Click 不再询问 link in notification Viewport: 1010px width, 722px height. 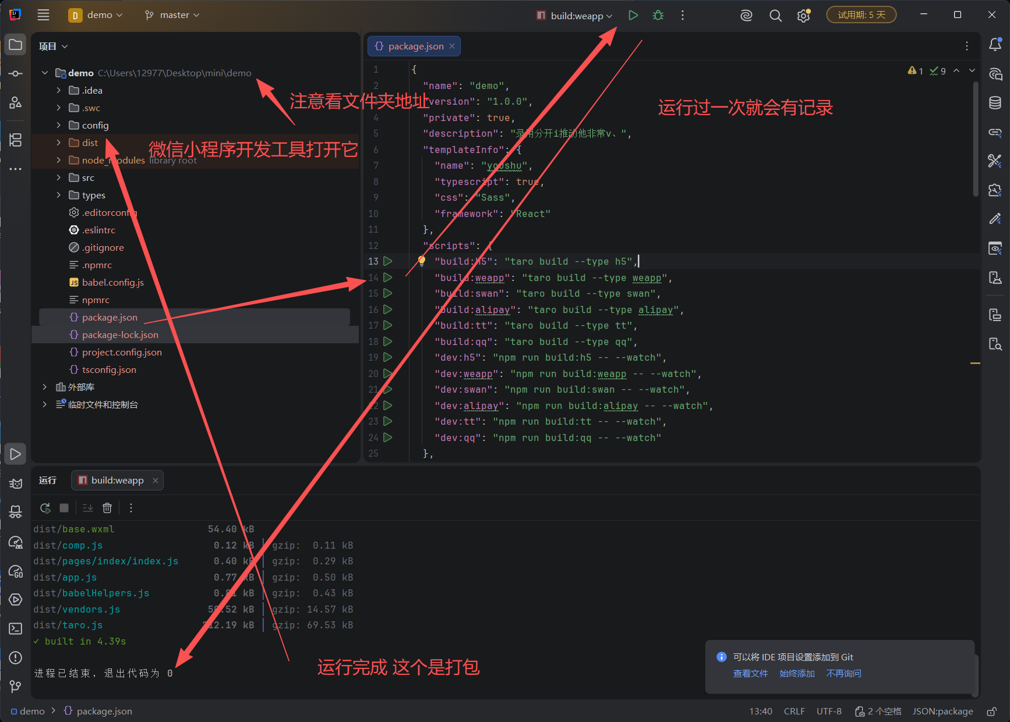click(843, 674)
